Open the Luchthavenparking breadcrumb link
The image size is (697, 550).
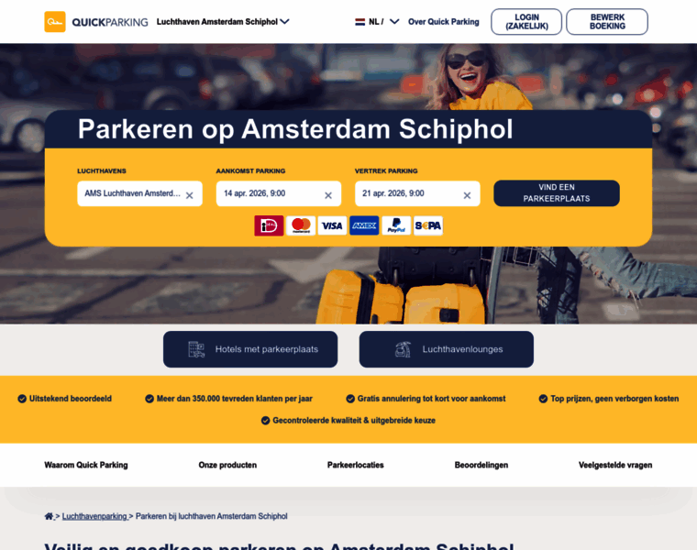pos(94,516)
